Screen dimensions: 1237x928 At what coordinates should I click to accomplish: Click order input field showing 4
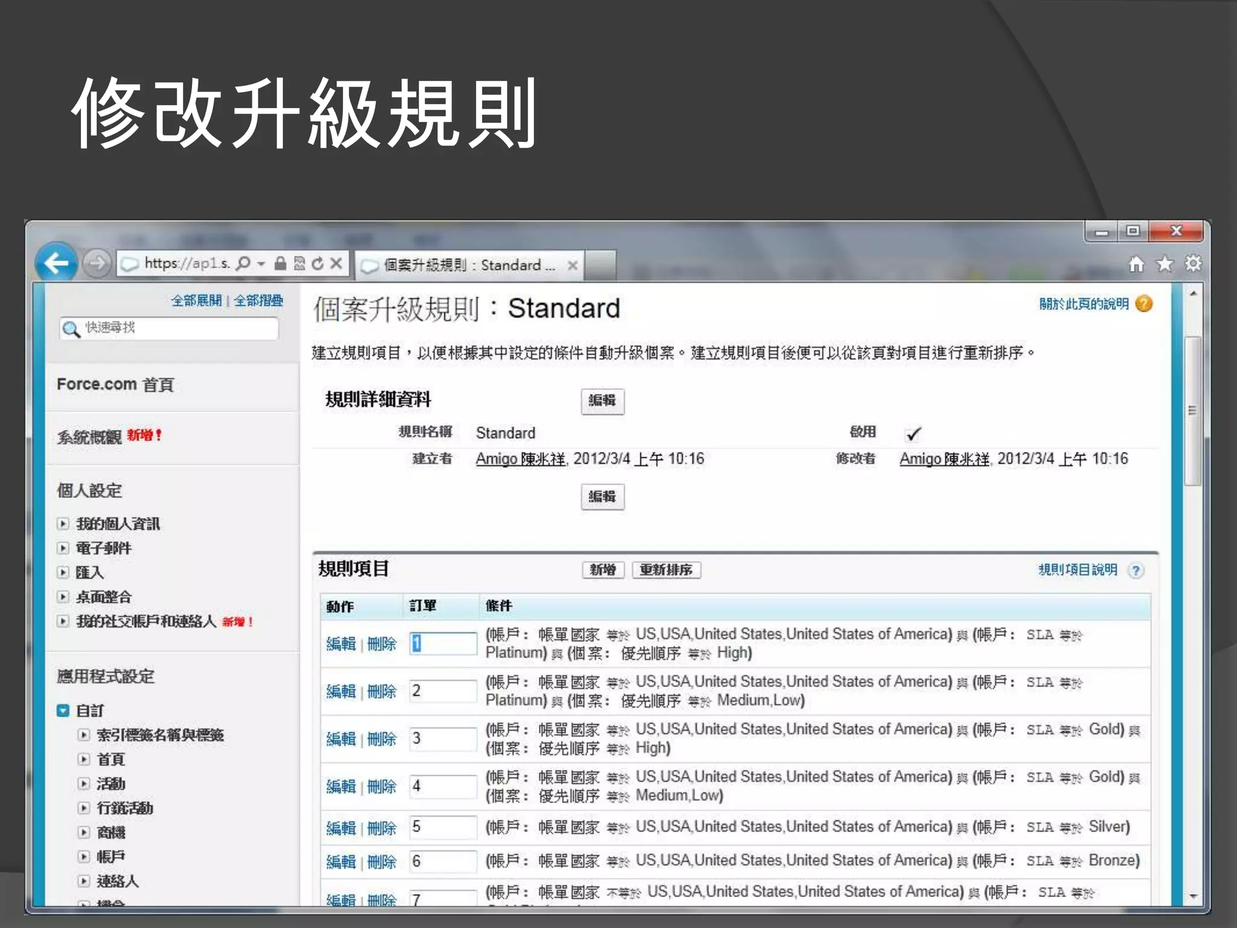pyautogui.click(x=443, y=786)
